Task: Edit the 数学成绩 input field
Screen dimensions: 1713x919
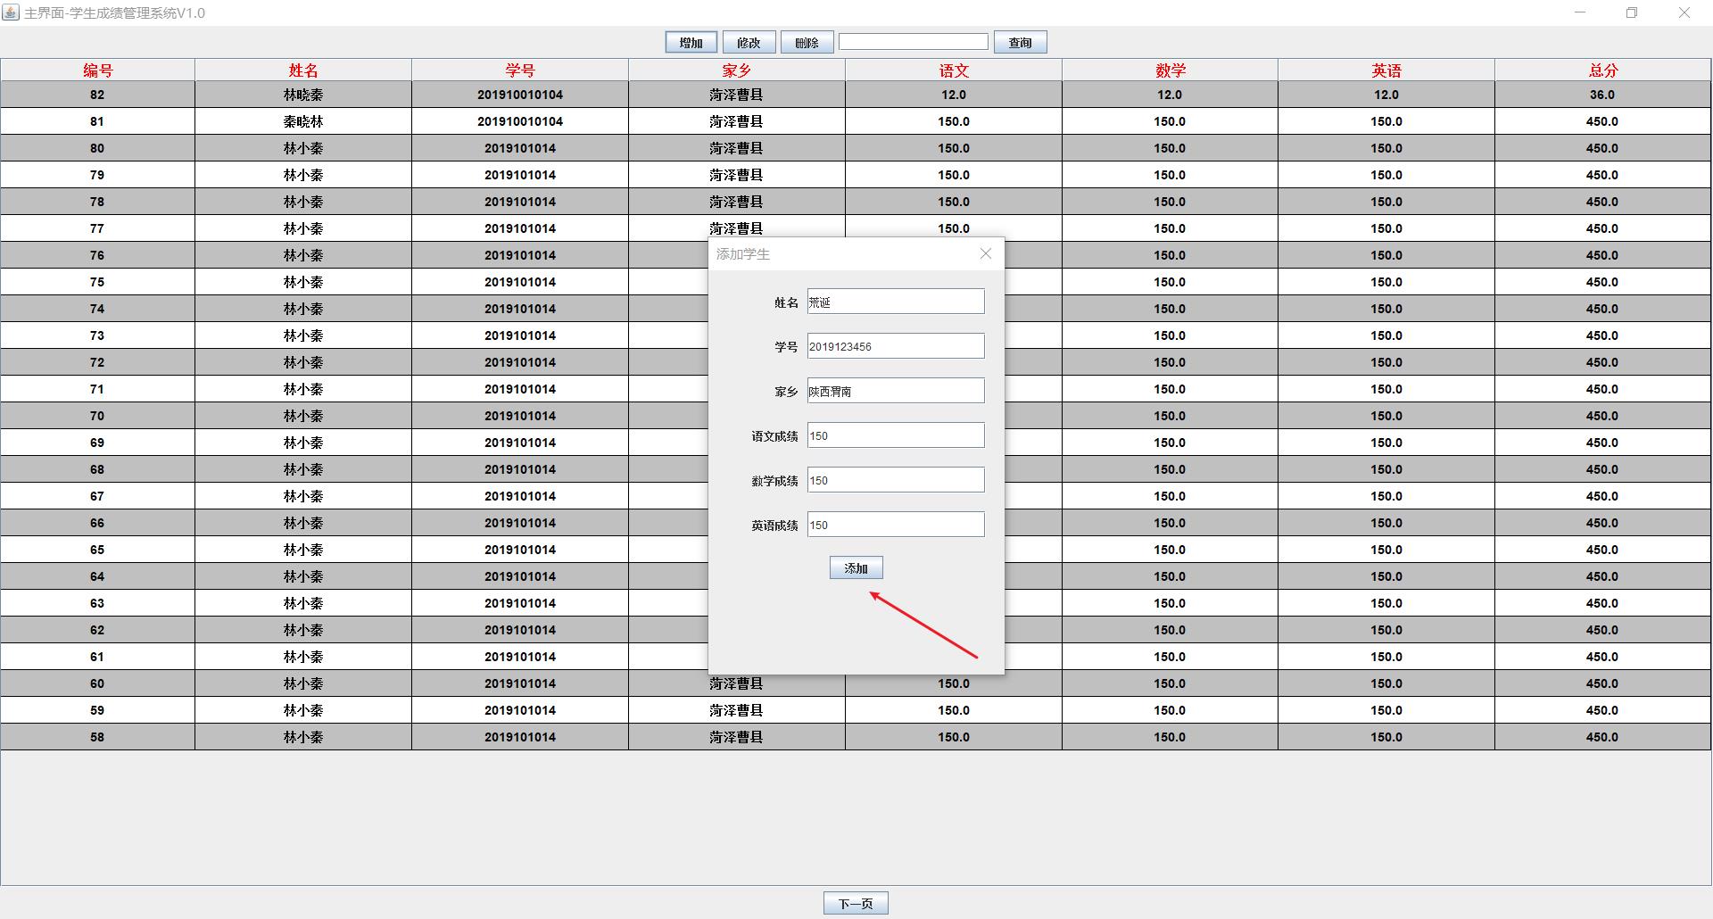Action: (x=896, y=480)
